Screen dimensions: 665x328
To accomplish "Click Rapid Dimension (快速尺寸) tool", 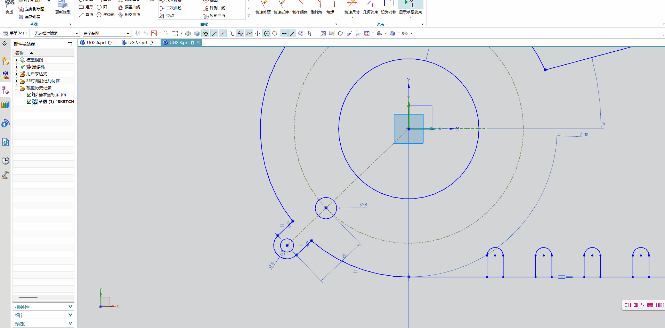I will pyautogui.click(x=352, y=7).
